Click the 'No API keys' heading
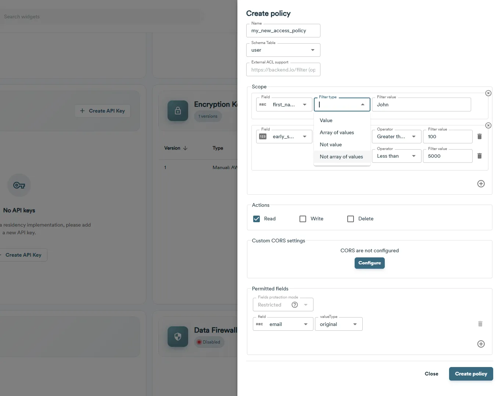Image resolution: width=502 pixels, height=396 pixels. (19, 210)
